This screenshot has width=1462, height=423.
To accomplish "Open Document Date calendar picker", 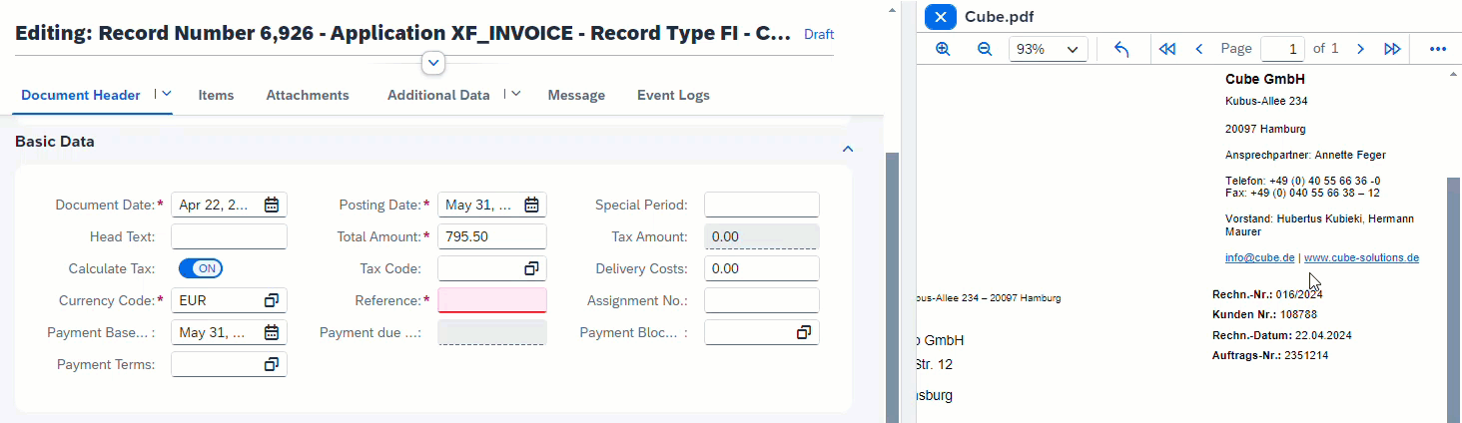I will [x=272, y=206].
